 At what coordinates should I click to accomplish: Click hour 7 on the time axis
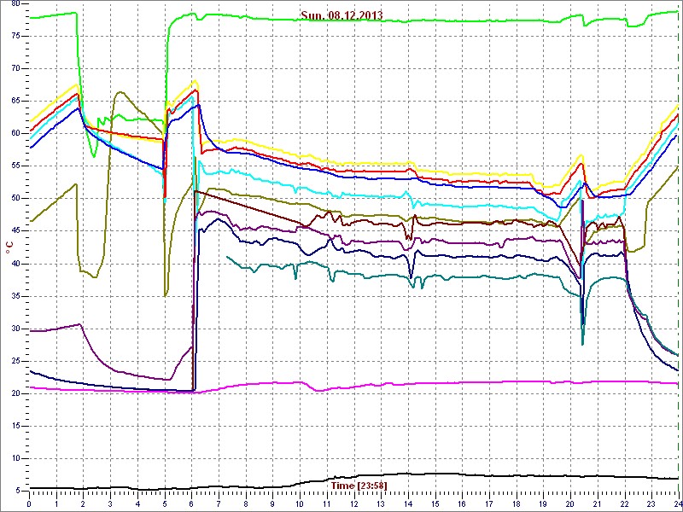219,503
